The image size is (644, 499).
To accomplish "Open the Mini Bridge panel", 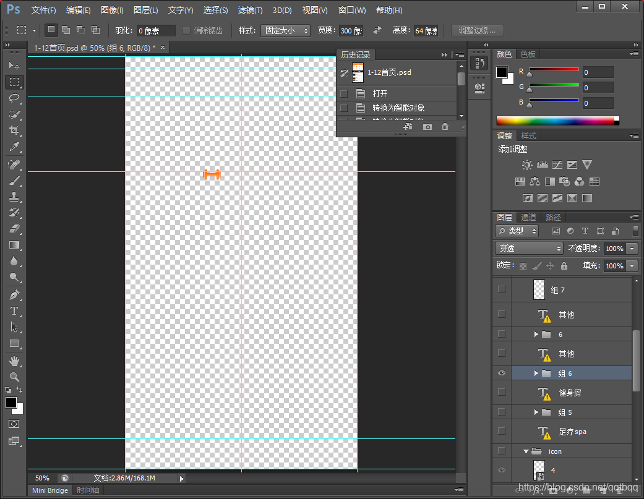I will 50,490.
